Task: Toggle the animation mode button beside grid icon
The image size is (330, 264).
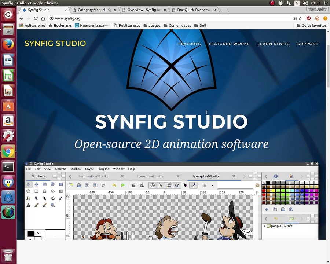Action: point(193,185)
